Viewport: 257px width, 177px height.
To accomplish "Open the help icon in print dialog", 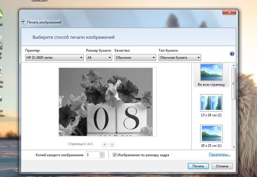I will pos(232,54).
